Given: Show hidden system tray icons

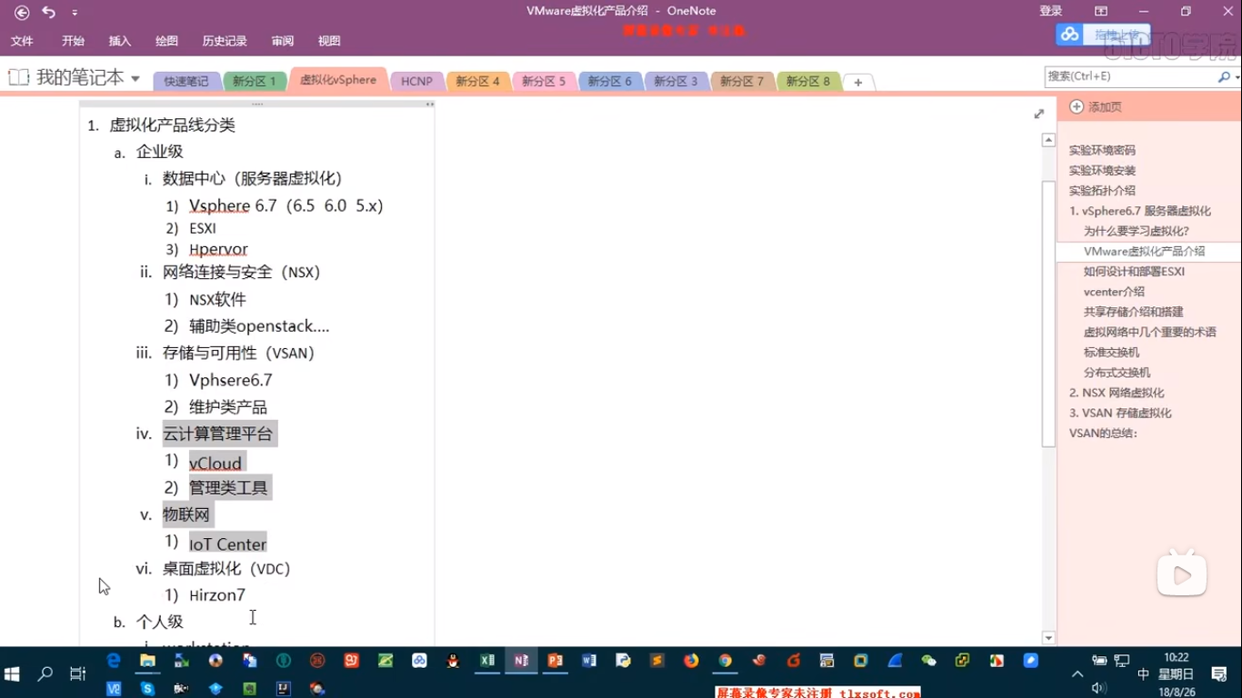Looking at the screenshot, I should [x=1077, y=674].
